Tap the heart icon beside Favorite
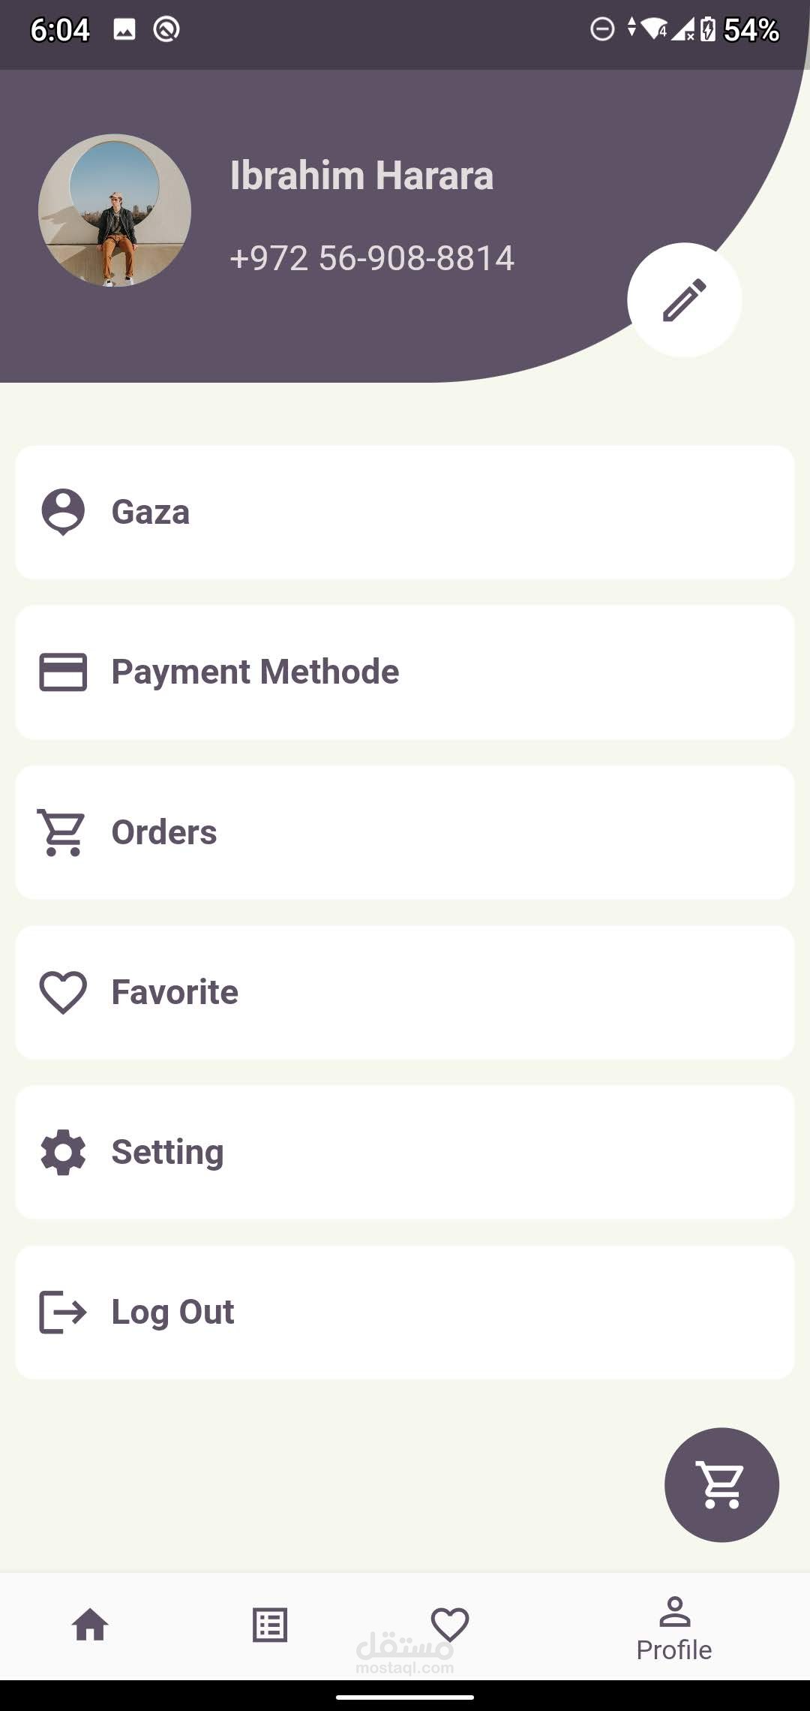810x1711 pixels. click(x=63, y=992)
